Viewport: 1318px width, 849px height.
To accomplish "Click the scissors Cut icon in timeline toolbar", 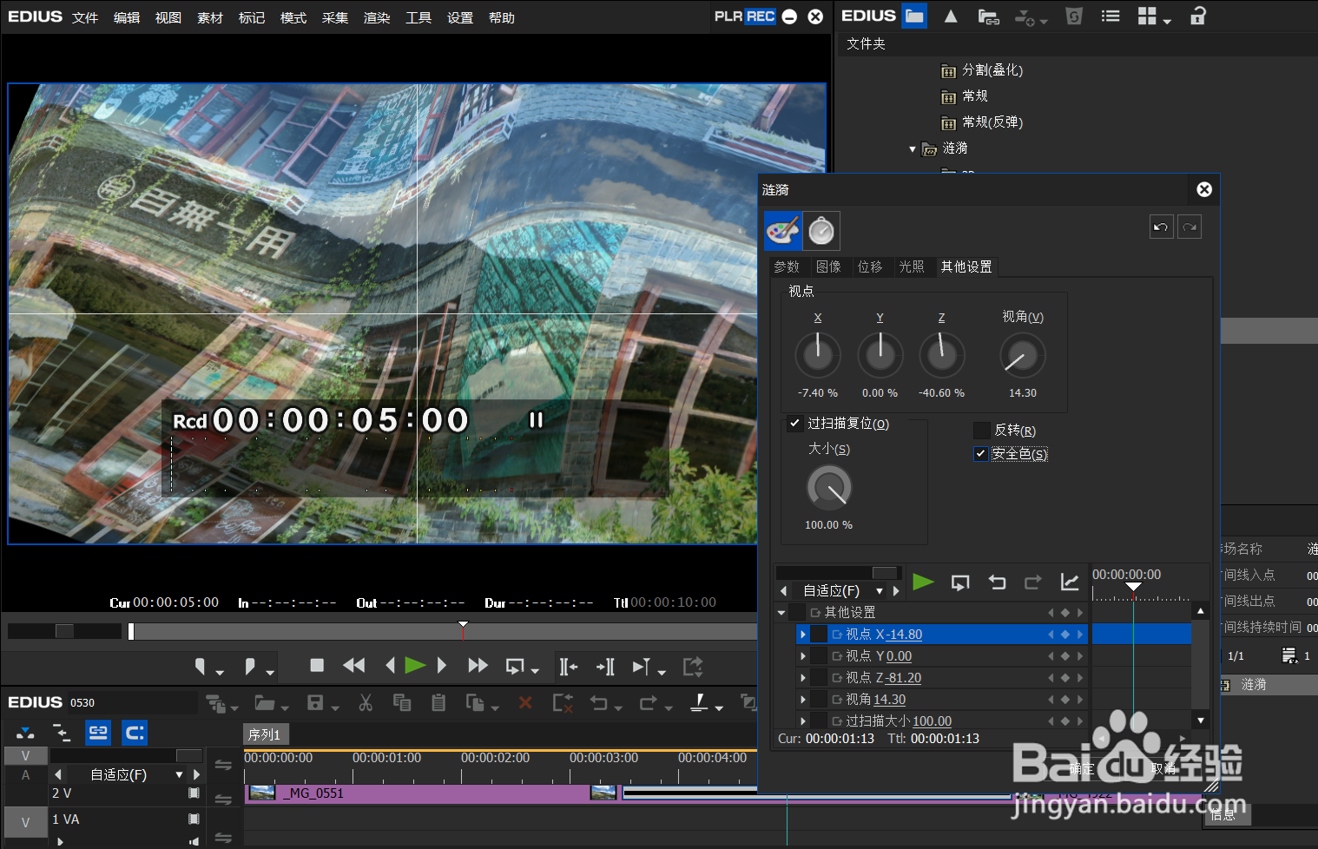I will 366,702.
